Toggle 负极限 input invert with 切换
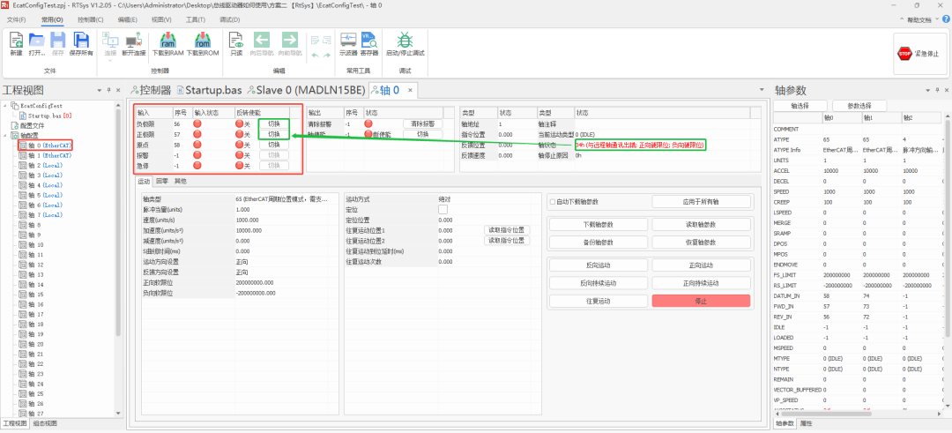 point(274,123)
